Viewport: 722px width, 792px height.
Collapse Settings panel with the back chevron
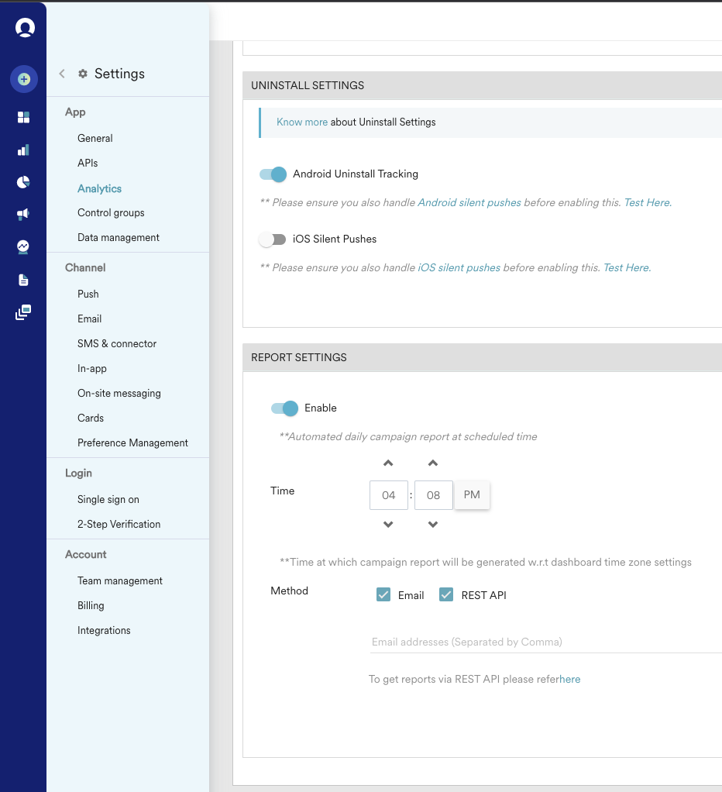(62, 74)
